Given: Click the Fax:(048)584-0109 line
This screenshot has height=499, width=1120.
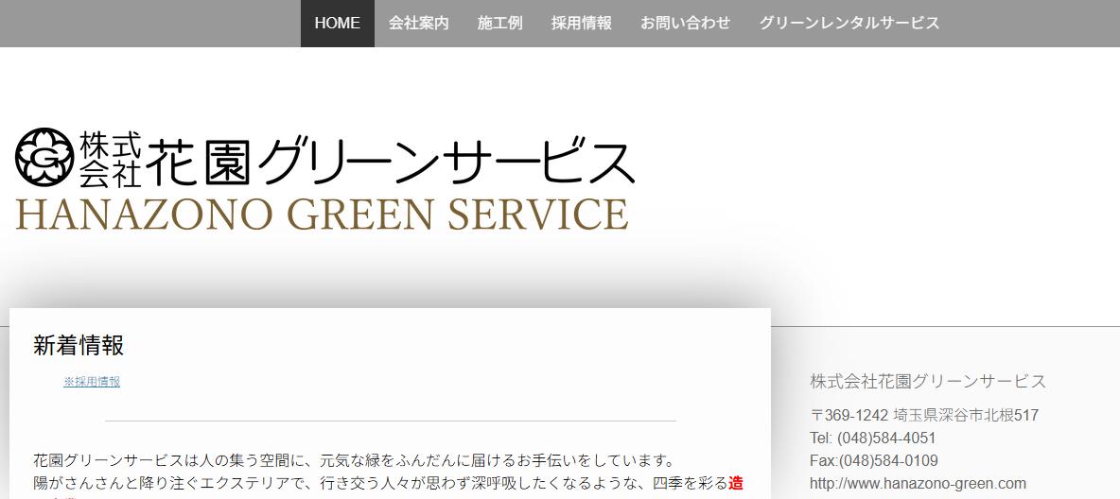Looking at the screenshot, I should (874, 460).
